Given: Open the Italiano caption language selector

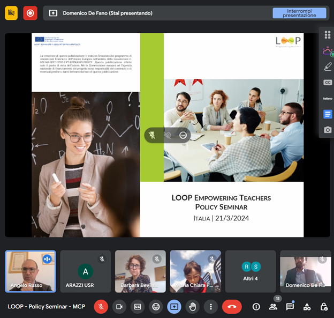Looking at the screenshot, I should [x=328, y=98].
